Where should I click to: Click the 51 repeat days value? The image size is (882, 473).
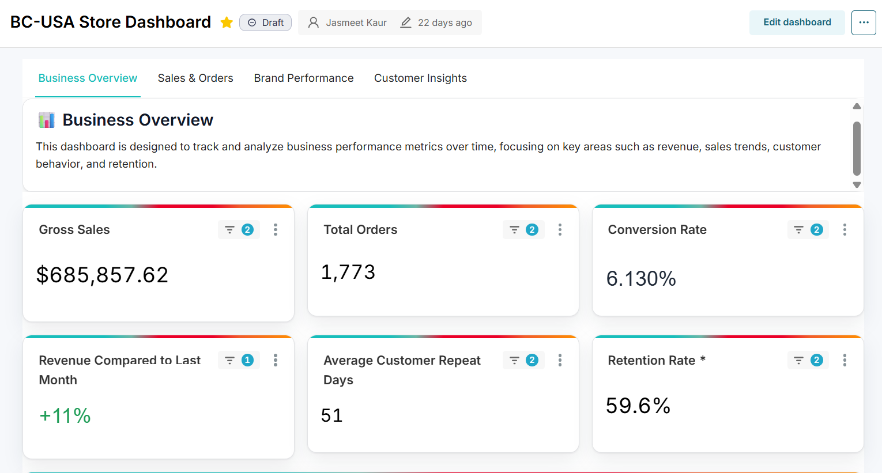click(x=332, y=415)
